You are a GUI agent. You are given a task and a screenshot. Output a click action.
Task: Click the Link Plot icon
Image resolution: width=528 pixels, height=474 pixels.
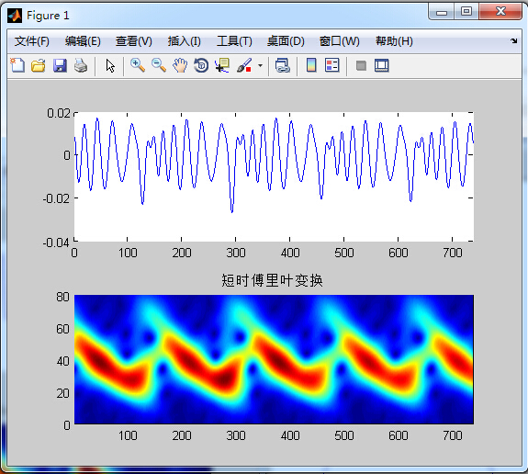283,65
